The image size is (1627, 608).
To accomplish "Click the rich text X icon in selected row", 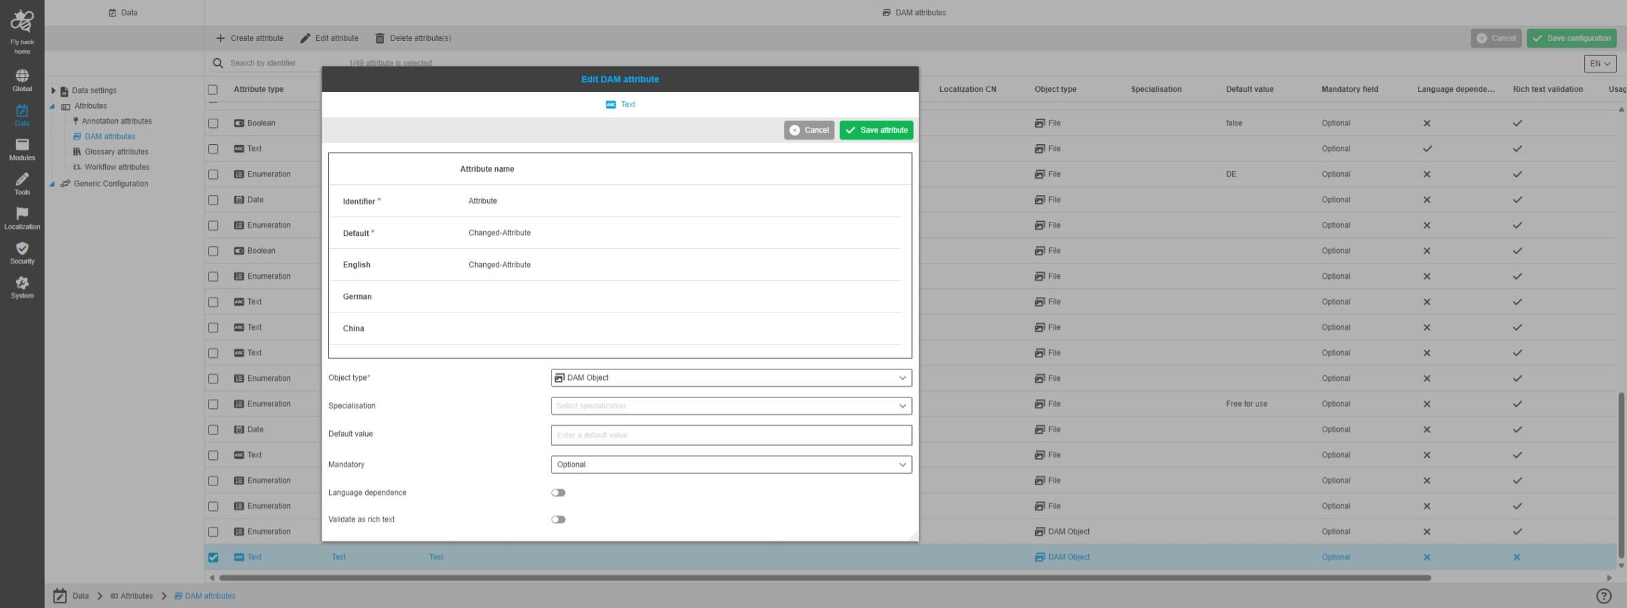I will [1516, 557].
